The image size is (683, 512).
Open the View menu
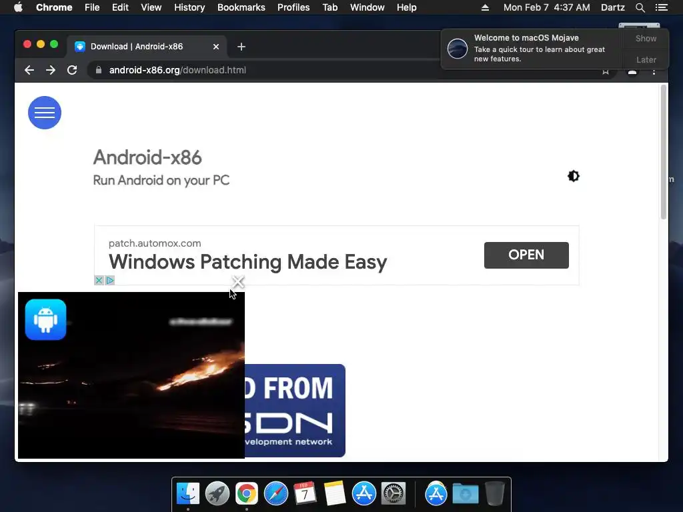(x=151, y=7)
